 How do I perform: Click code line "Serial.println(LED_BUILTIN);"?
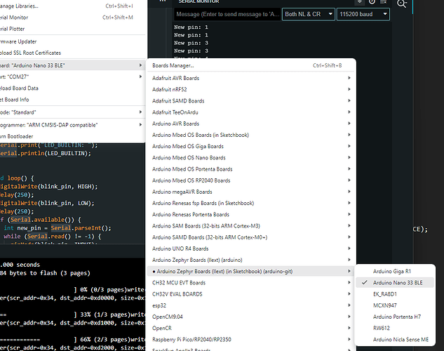pos(46,153)
